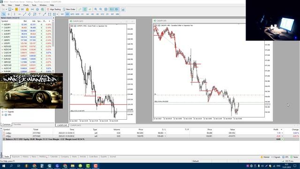Select the trendline drawing tool
Image resolution: width=300 pixels, height=169 pixels.
tap(24, 14)
